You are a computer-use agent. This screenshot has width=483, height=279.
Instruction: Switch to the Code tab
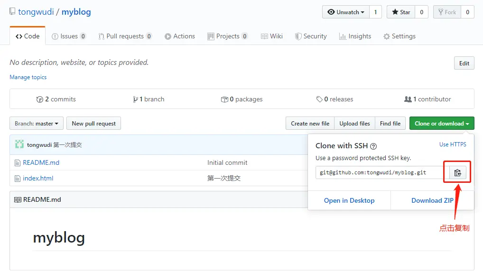tap(28, 36)
